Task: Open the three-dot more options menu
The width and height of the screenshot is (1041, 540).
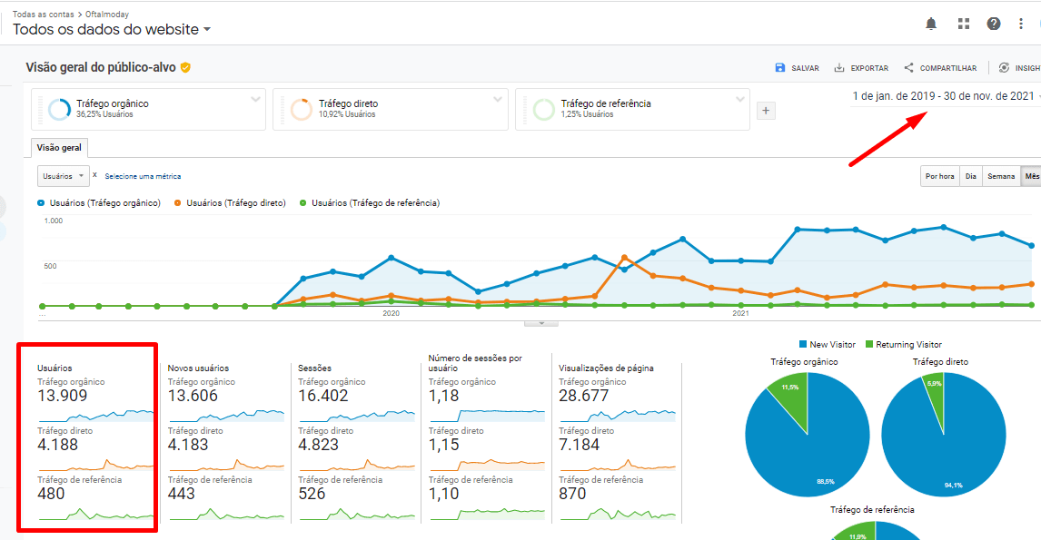Action: pyautogui.click(x=1022, y=24)
